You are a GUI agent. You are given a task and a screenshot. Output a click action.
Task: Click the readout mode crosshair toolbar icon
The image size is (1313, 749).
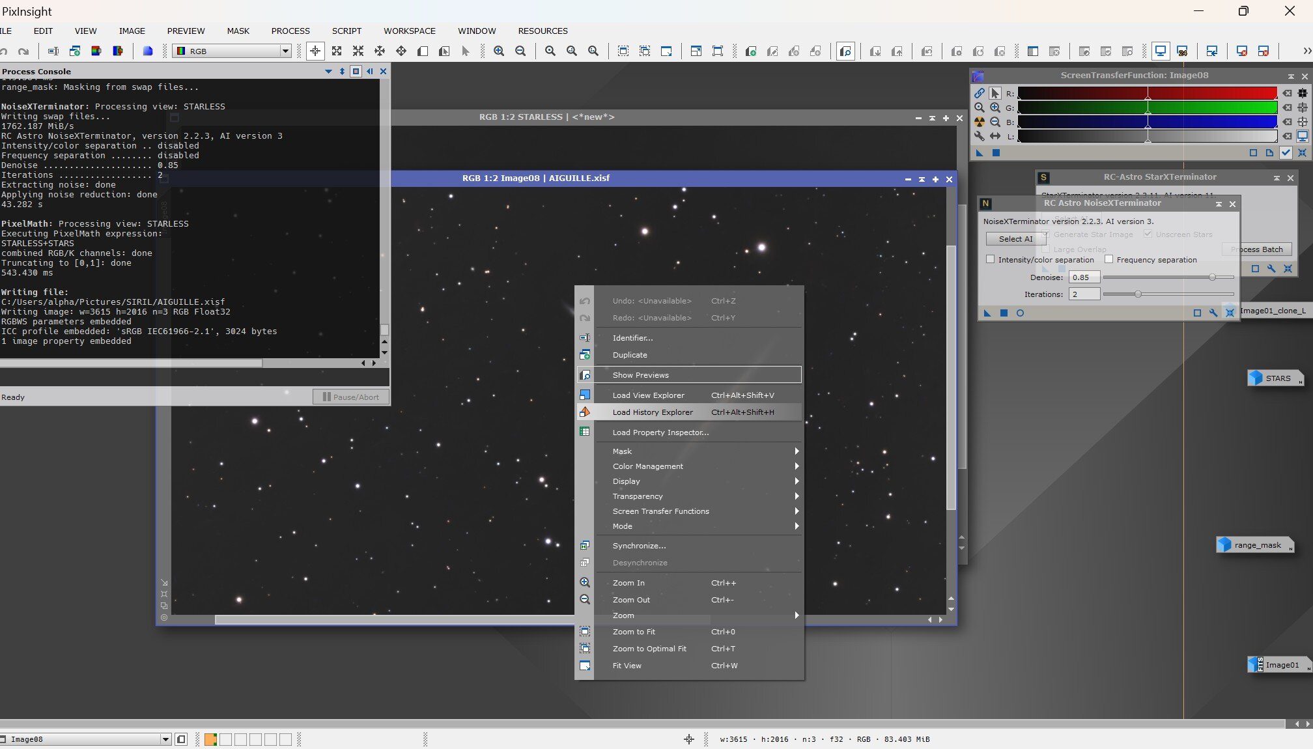coord(315,51)
